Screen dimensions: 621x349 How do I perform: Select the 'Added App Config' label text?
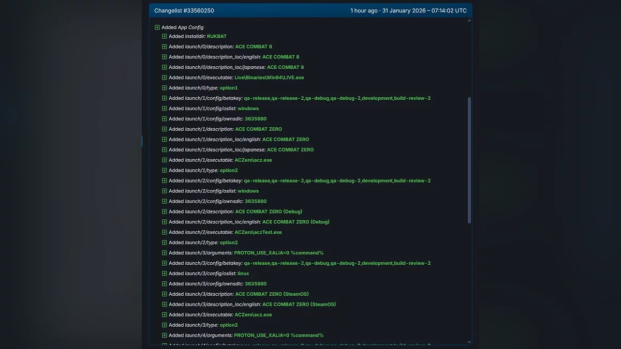click(183, 27)
